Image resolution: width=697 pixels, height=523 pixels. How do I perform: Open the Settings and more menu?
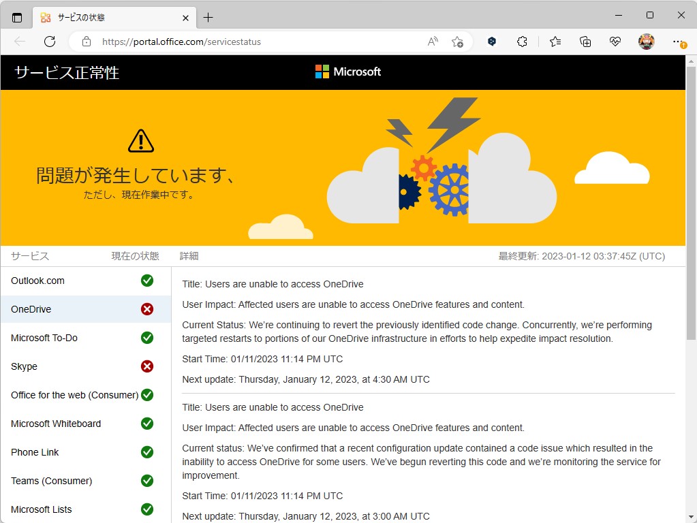(677, 42)
